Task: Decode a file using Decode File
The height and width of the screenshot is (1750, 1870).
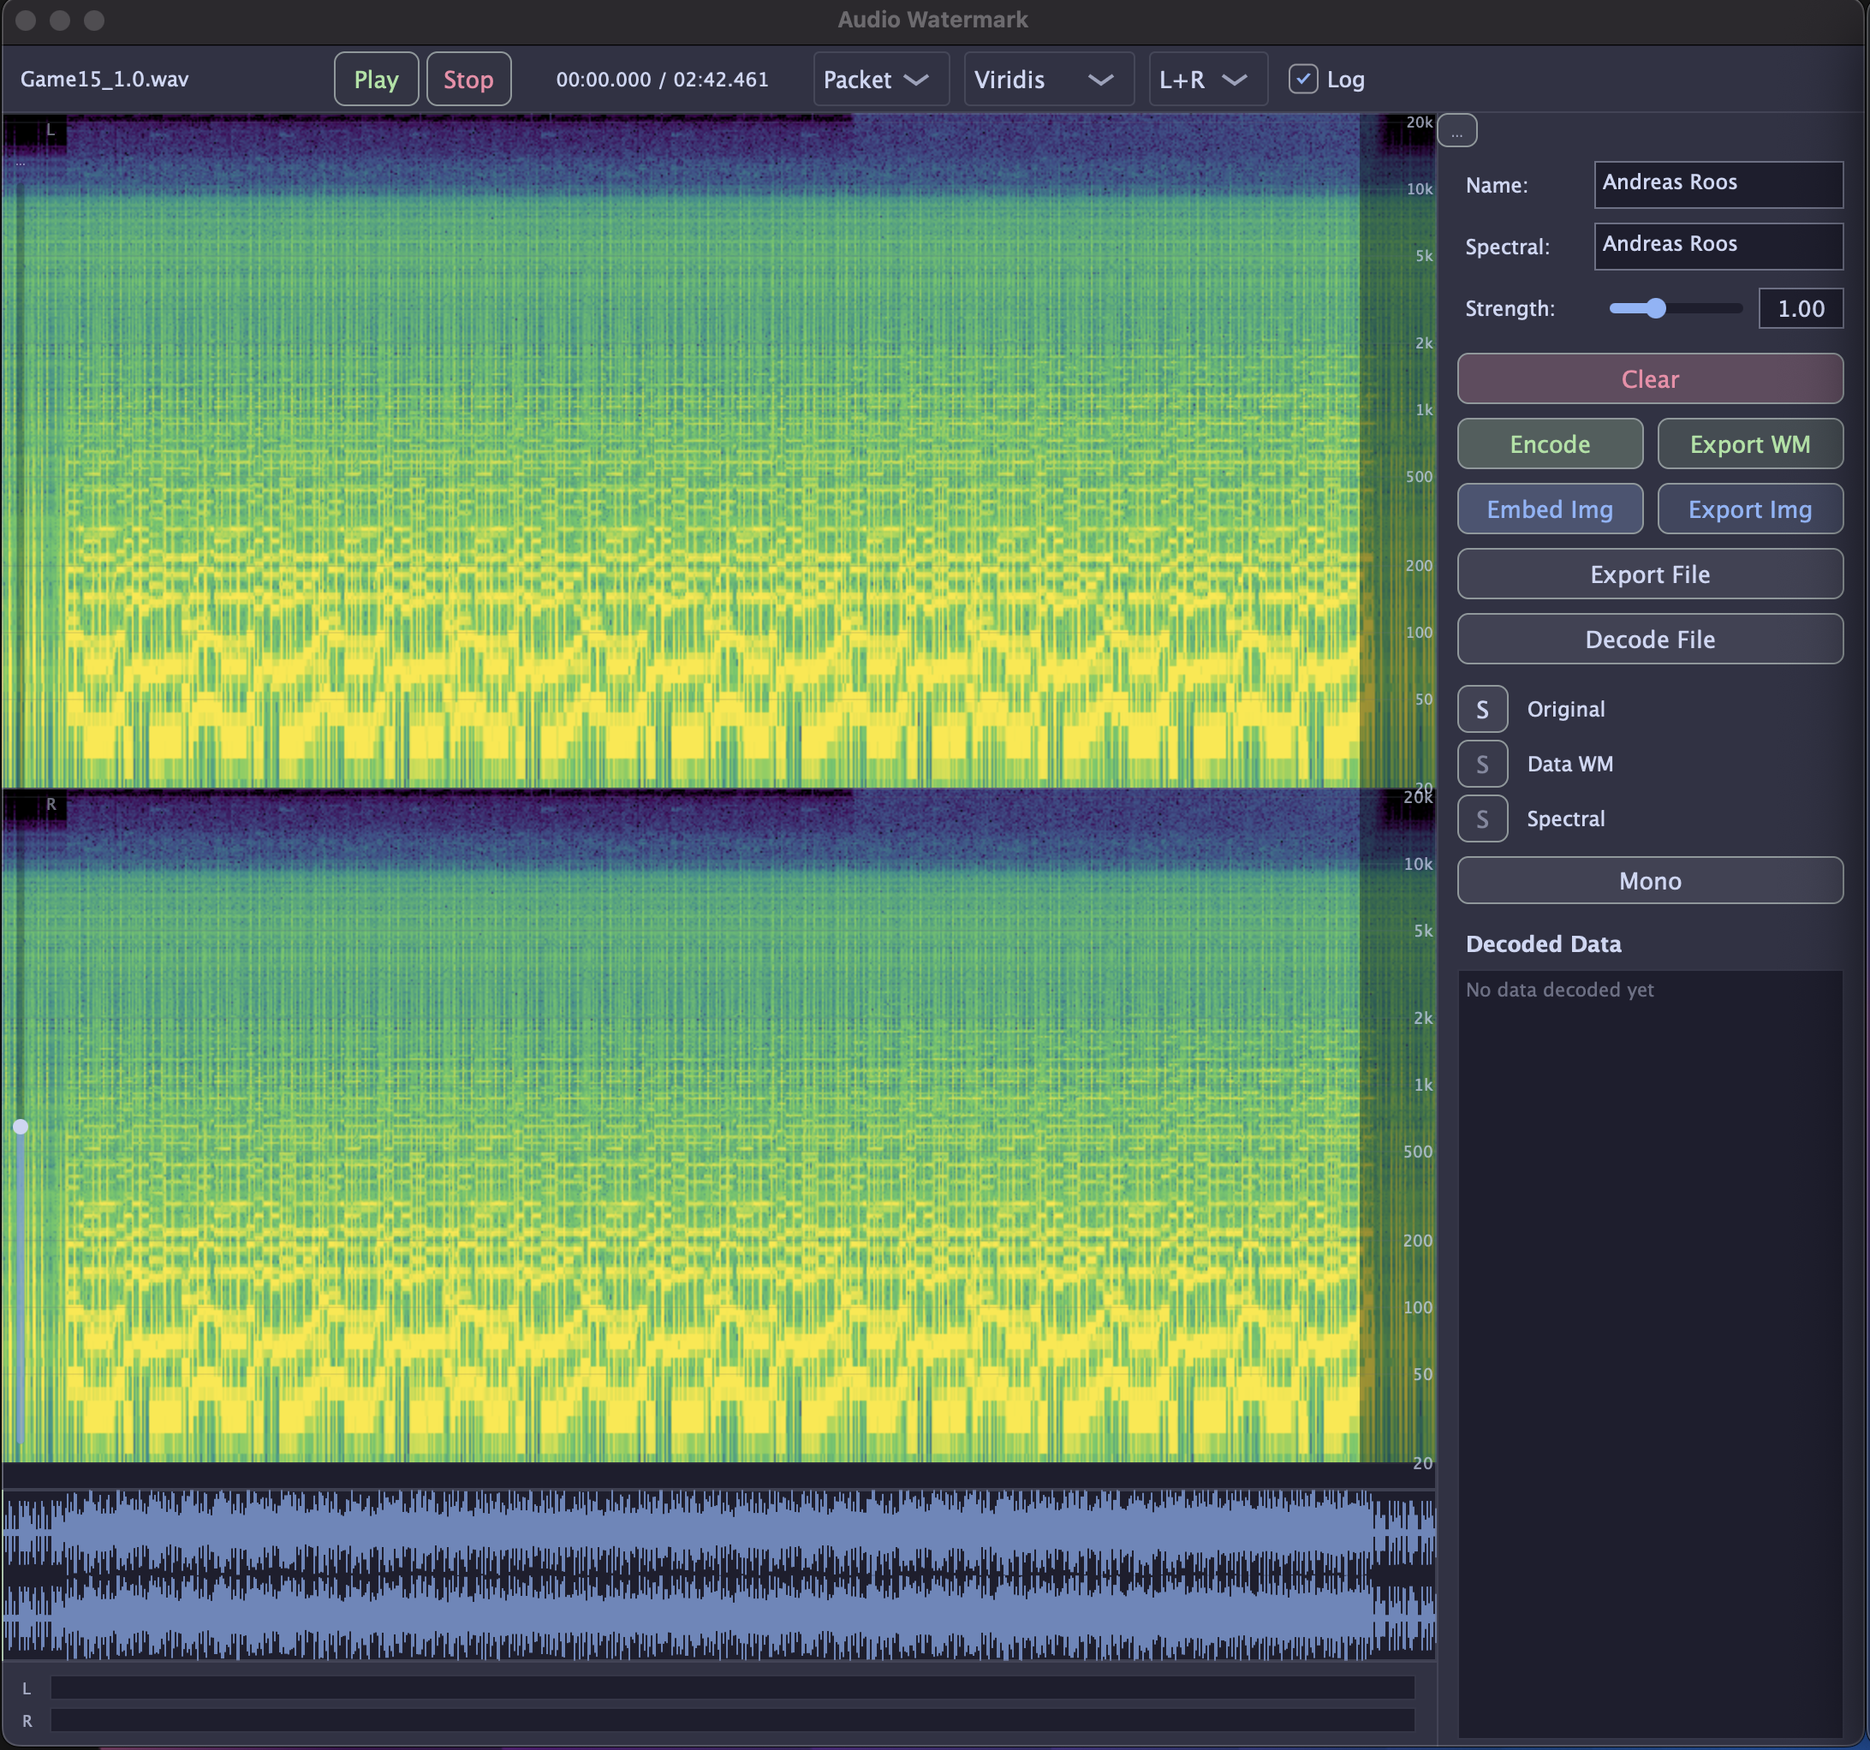Action: click(x=1649, y=639)
